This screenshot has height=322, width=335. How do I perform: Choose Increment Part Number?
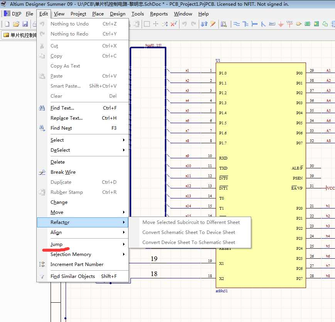pyautogui.click(x=83, y=264)
